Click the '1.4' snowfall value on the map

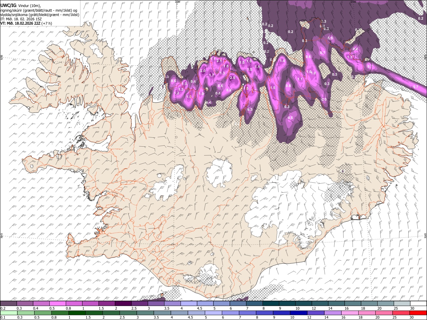tap(282, 61)
